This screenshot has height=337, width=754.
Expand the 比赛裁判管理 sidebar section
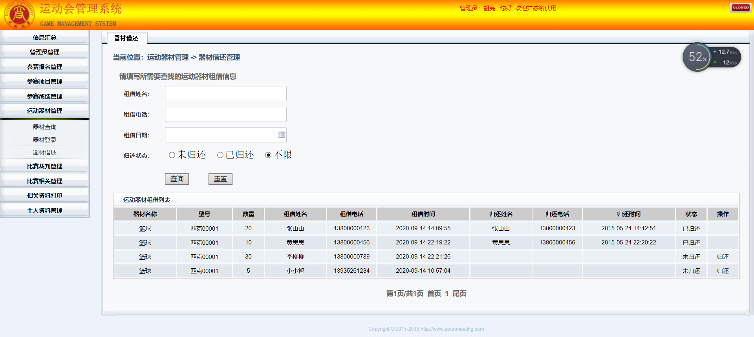coord(44,166)
